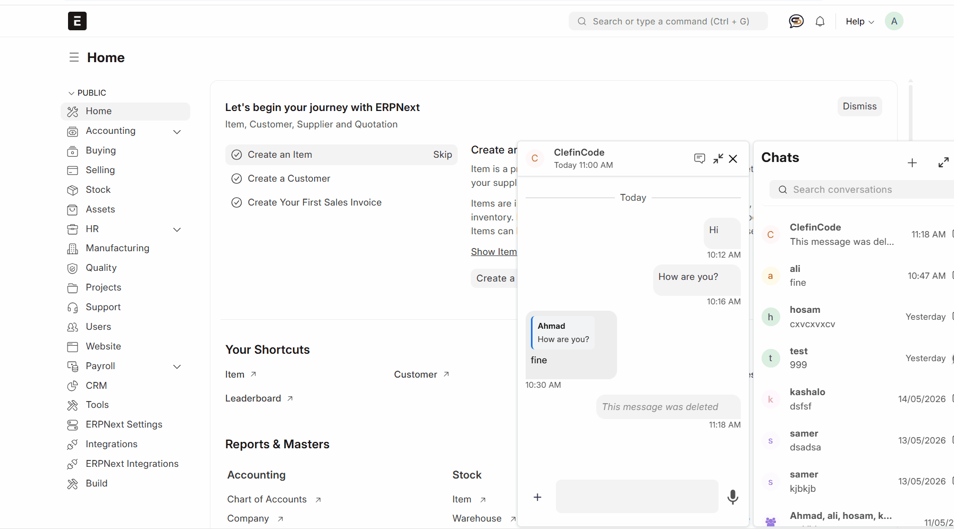Click the Website icon in sidebar

click(73, 347)
